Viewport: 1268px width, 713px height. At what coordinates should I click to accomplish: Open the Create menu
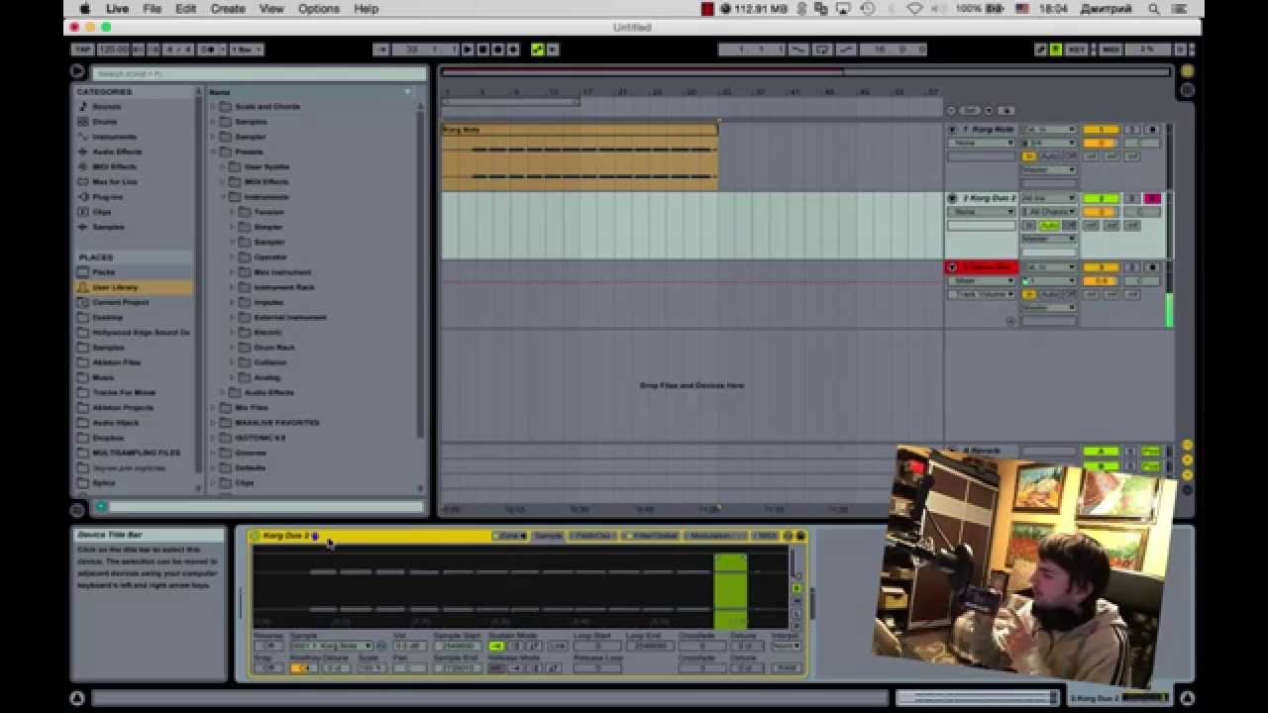pos(228,9)
